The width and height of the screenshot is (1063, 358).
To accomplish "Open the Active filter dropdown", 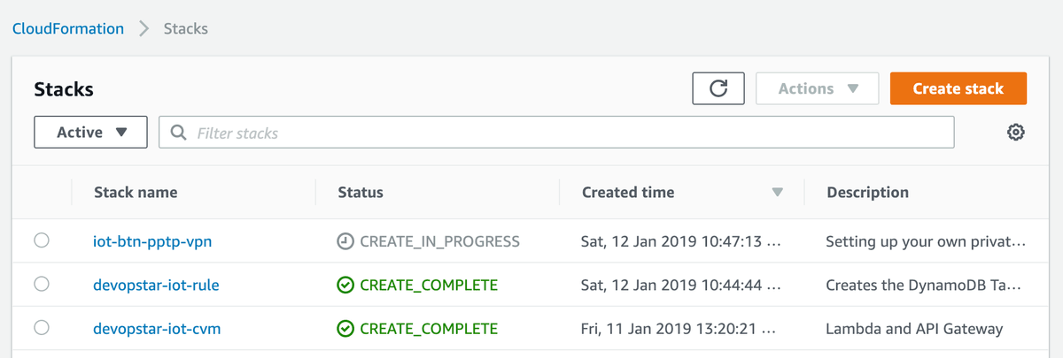I will tap(91, 133).
